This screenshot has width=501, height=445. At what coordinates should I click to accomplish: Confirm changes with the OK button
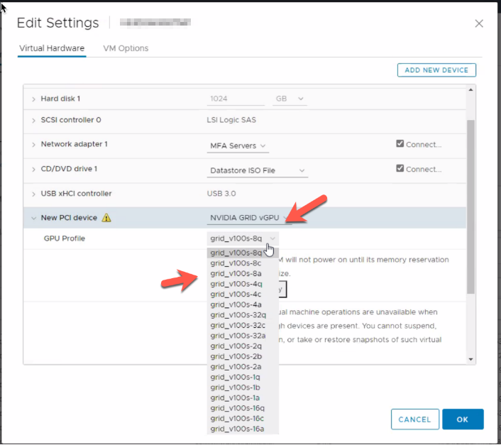[x=463, y=419]
